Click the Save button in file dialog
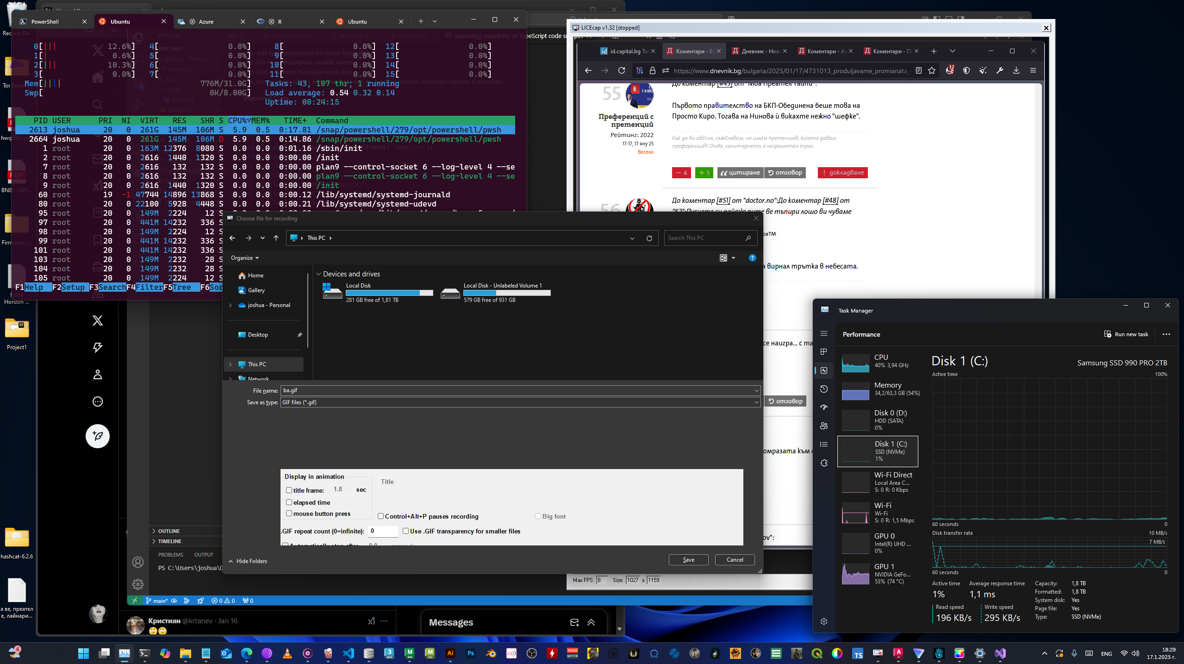This screenshot has width=1184, height=664. [688, 560]
